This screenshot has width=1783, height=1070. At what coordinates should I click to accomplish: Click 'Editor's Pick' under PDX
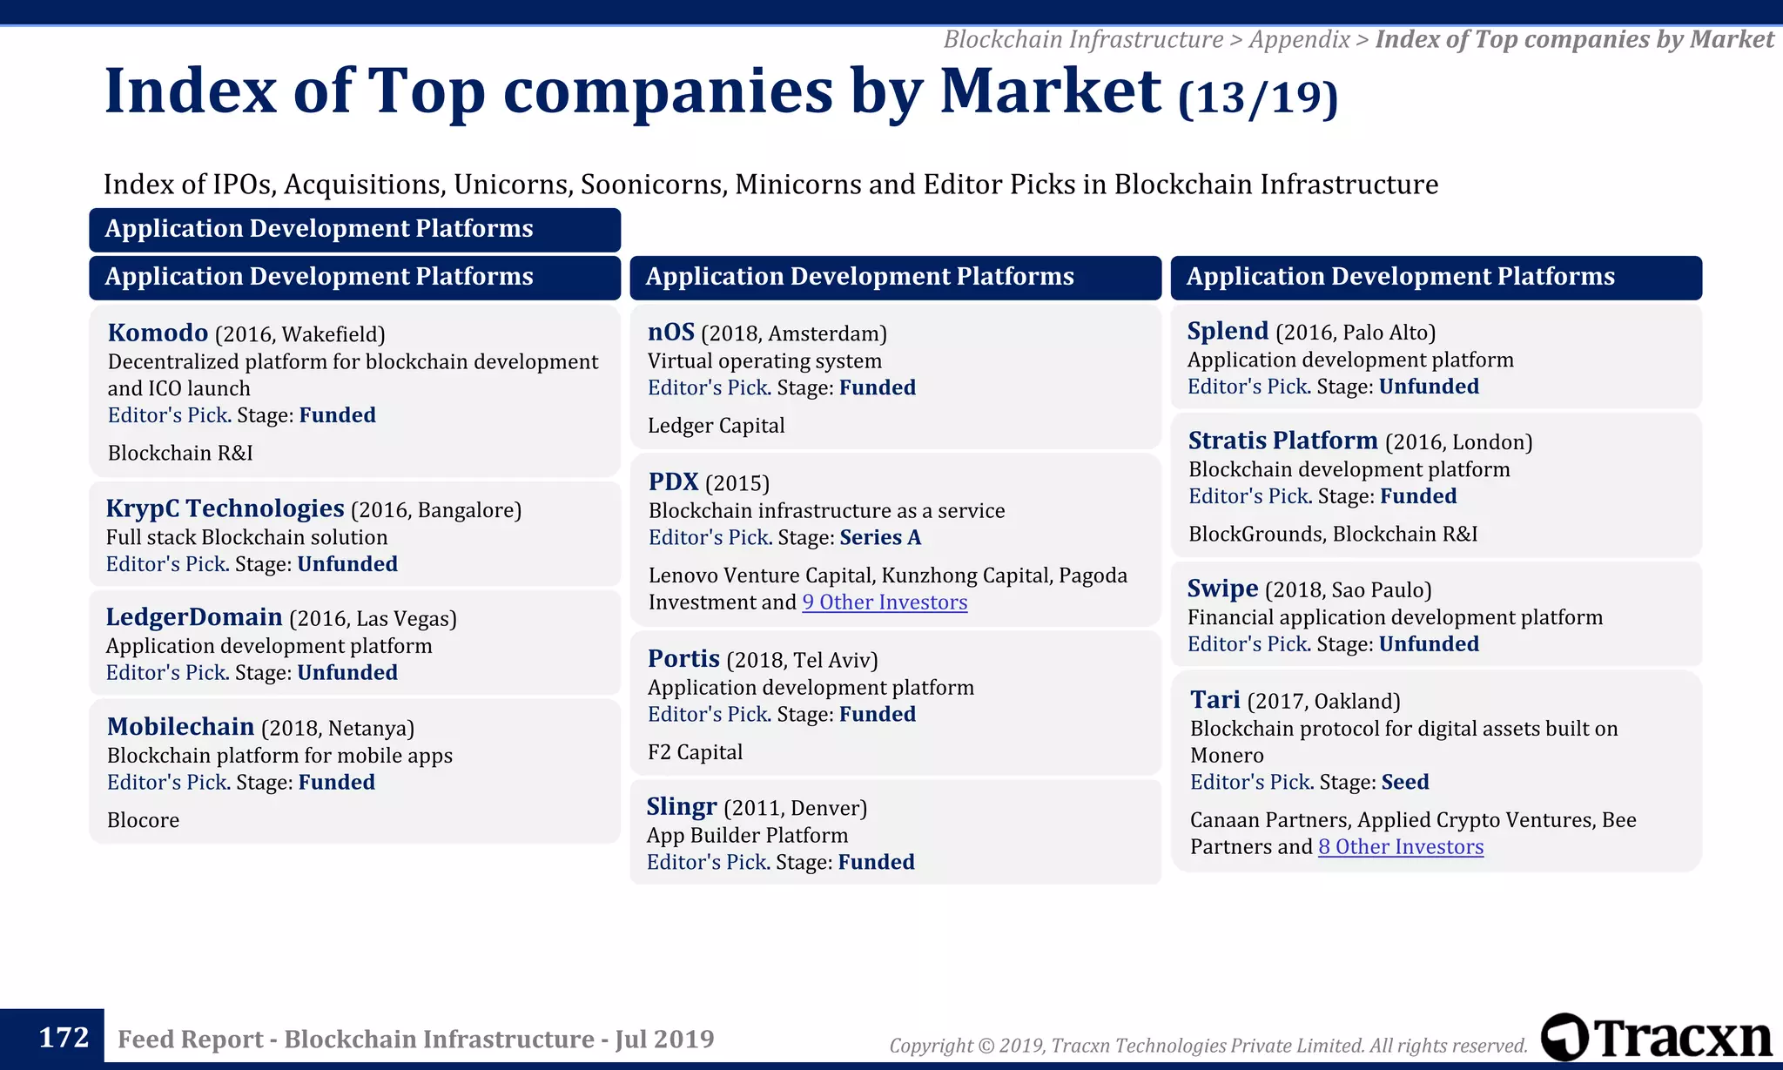tap(710, 536)
